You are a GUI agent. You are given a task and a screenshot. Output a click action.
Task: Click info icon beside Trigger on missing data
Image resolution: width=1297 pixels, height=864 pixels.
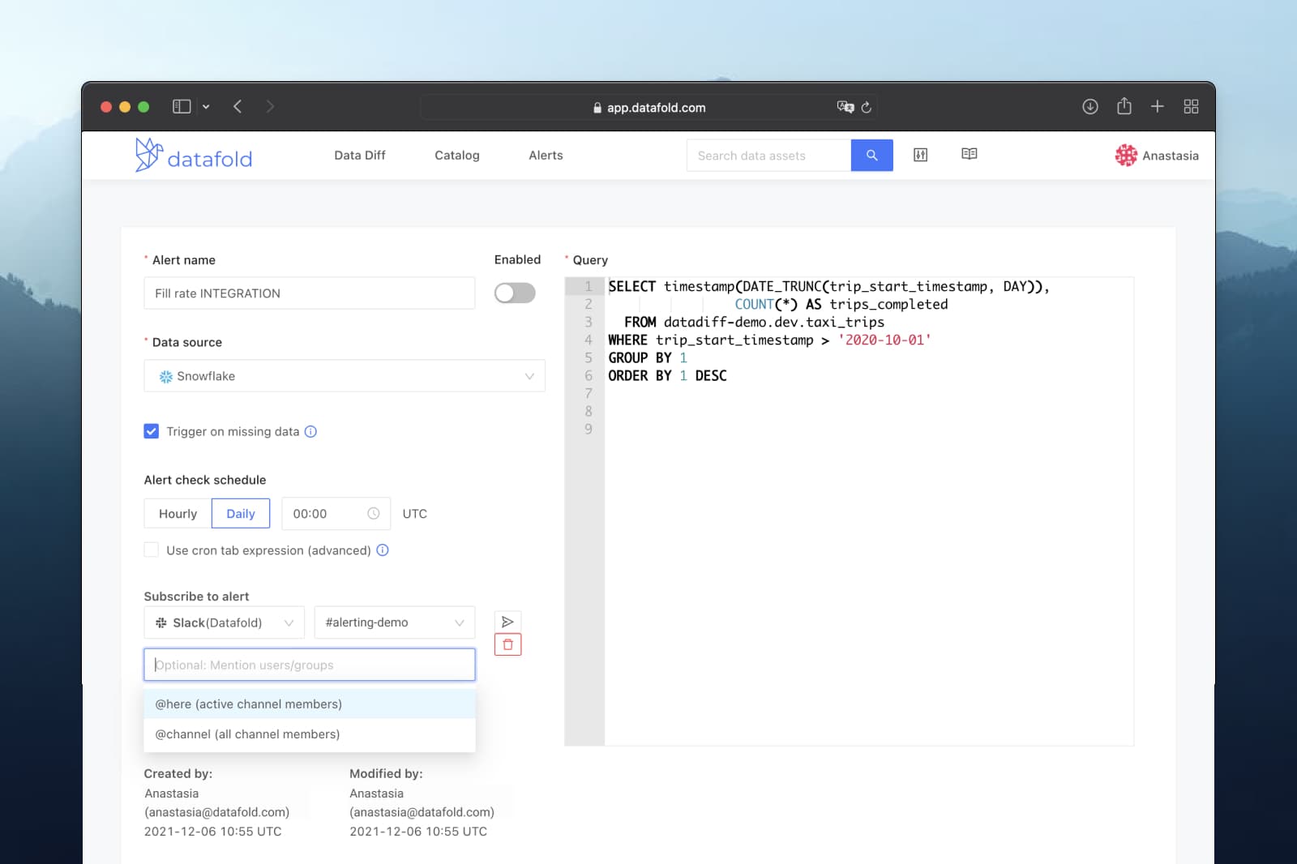[x=310, y=431]
